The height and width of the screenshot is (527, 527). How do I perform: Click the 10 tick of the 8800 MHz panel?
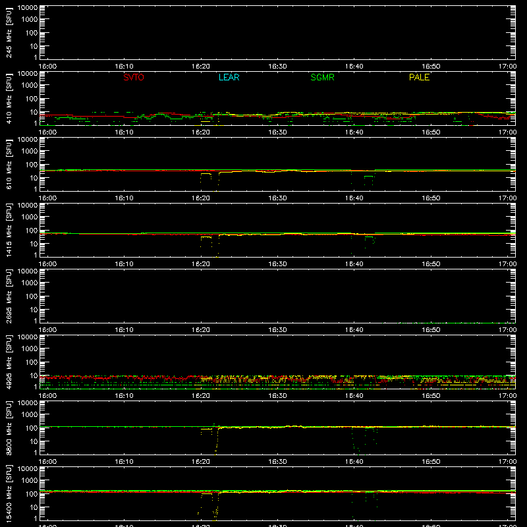click(34, 441)
